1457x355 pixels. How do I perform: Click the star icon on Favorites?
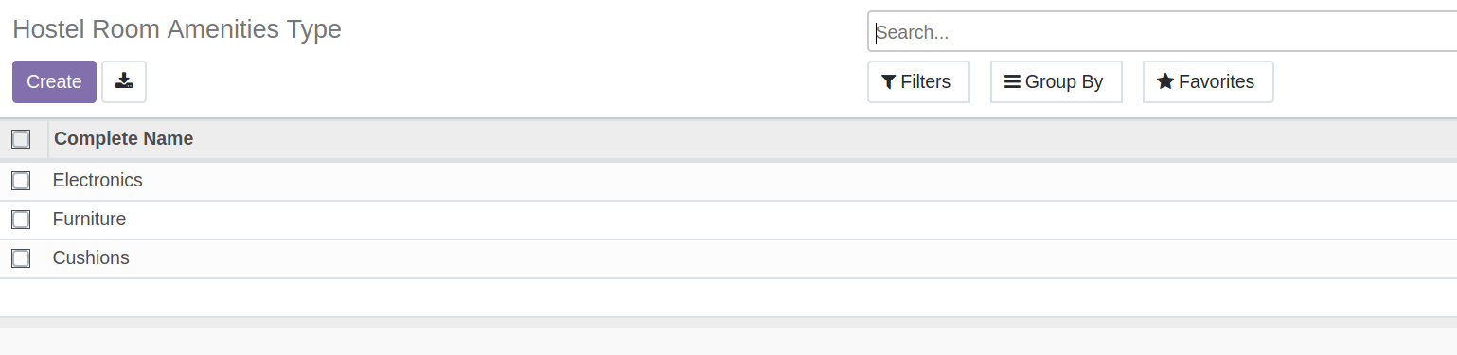click(x=1165, y=81)
